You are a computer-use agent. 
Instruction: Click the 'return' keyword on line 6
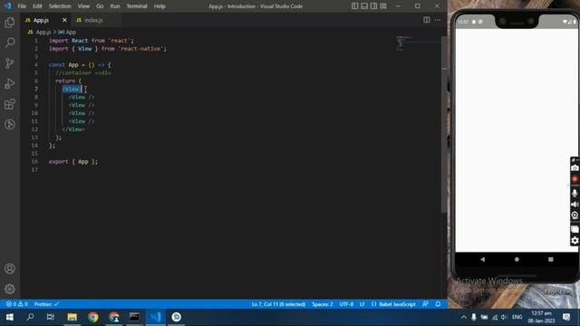tap(65, 81)
